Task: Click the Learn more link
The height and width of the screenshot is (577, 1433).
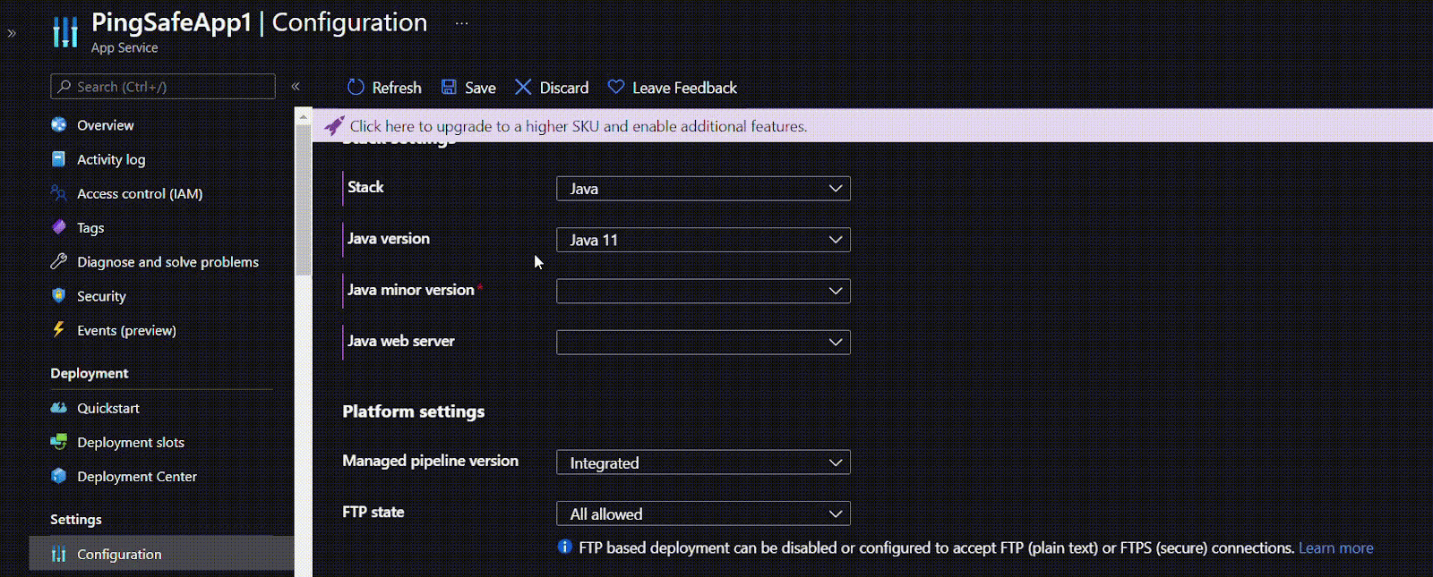Action: [x=1335, y=548]
